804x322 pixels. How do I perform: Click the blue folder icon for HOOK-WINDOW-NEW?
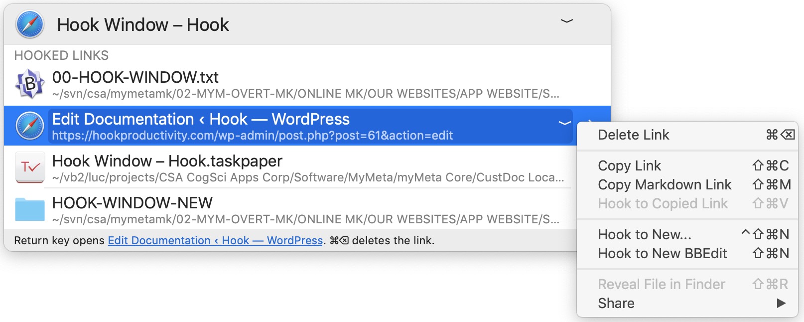tap(30, 209)
